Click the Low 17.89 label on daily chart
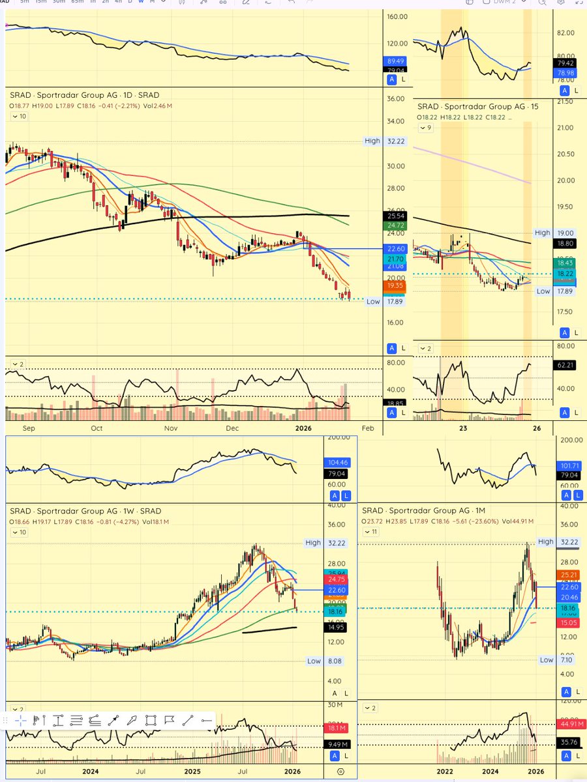587x782 pixels. [x=386, y=302]
